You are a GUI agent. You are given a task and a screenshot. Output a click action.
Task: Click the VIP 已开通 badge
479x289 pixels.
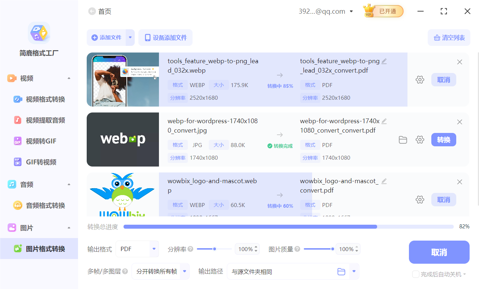(383, 11)
